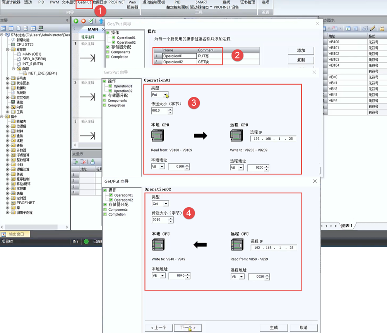The image size is (387, 333).
Task: Select the 图表 1 tab at bottom
Action: (346, 225)
